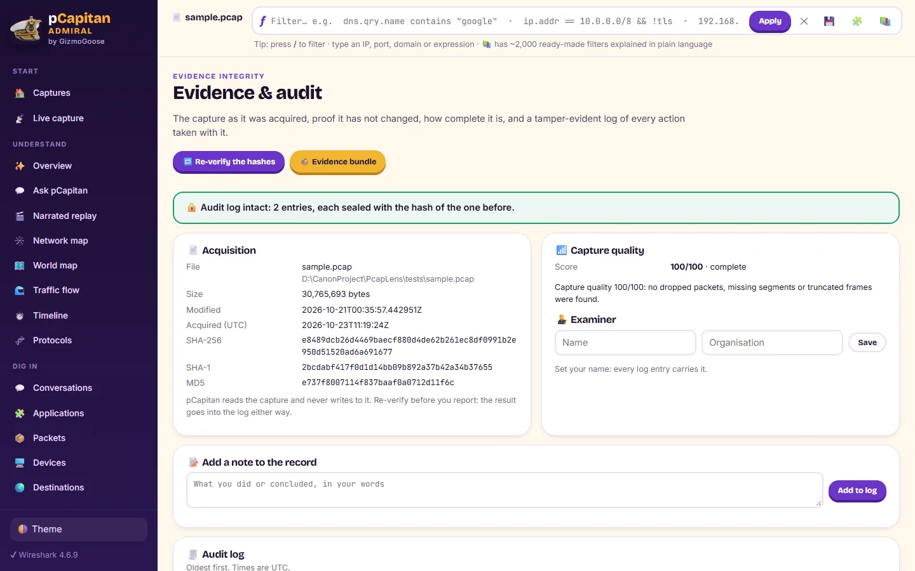Click the Overview sparkle icon
Screen dimensions: 915x571
20,166
